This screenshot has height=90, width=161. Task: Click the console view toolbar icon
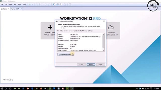tap(70, 4)
